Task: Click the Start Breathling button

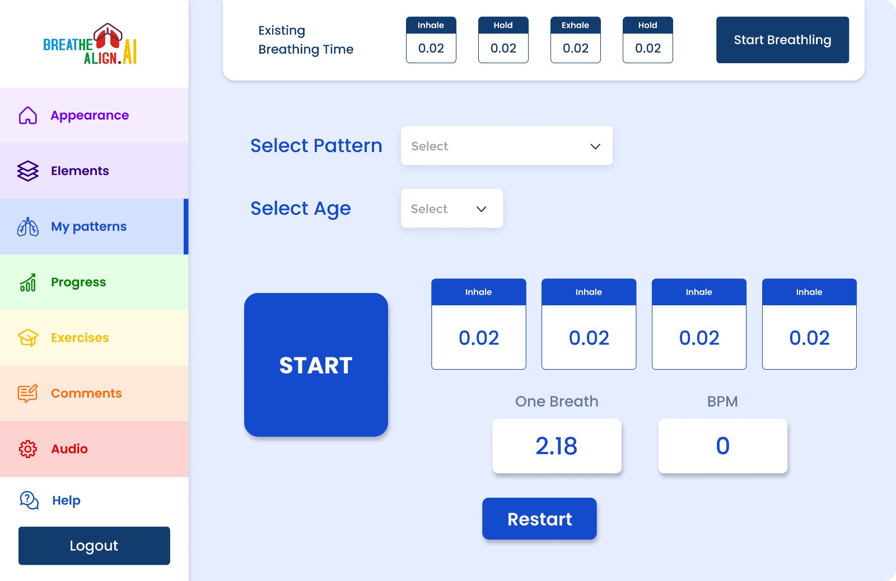Action: coord(782,40)
